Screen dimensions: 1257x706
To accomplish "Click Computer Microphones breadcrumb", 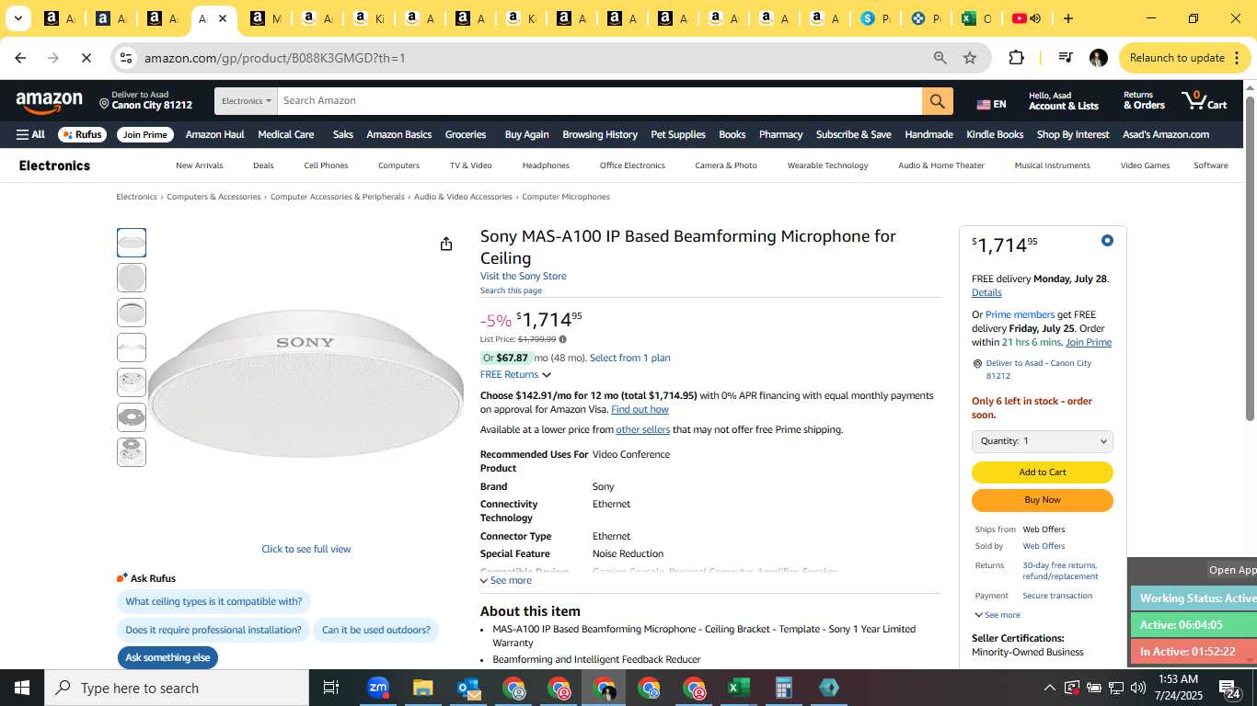I will (566, 197).
